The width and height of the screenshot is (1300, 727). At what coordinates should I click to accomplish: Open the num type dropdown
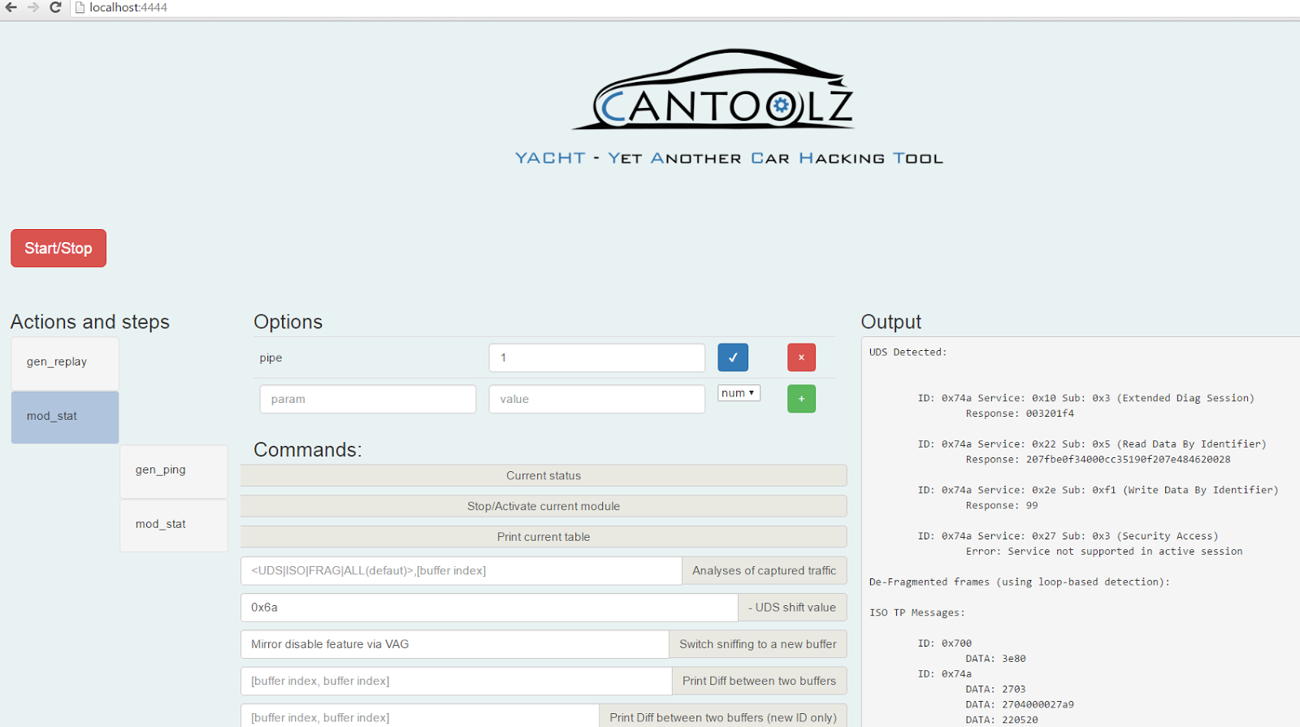point(739,393)
